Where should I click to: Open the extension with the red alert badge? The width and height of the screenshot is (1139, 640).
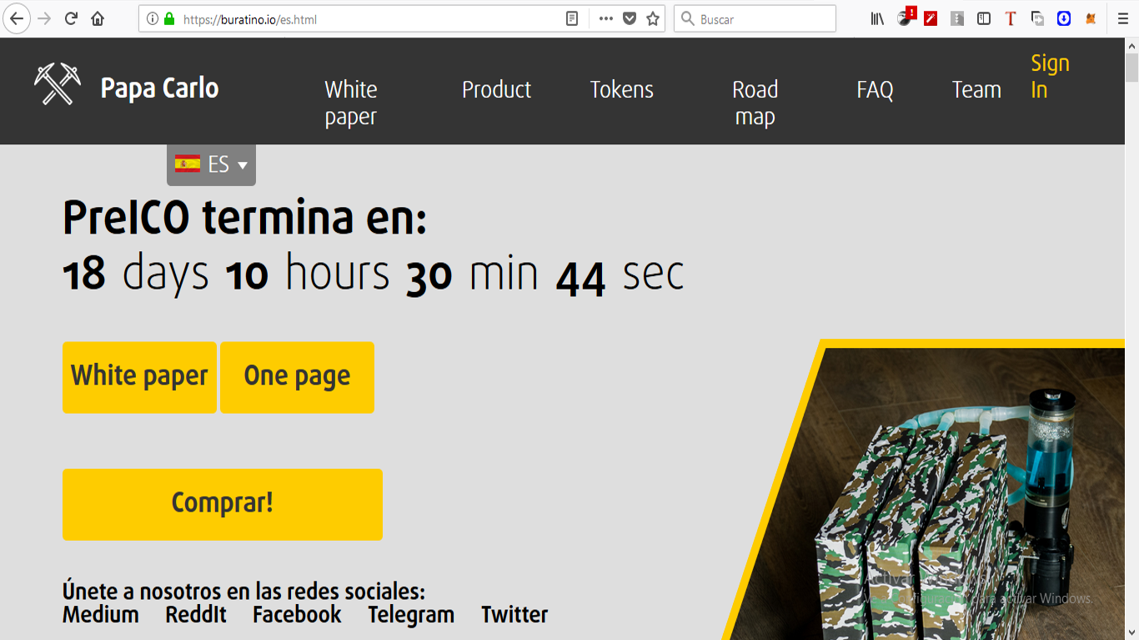[905, 17]
